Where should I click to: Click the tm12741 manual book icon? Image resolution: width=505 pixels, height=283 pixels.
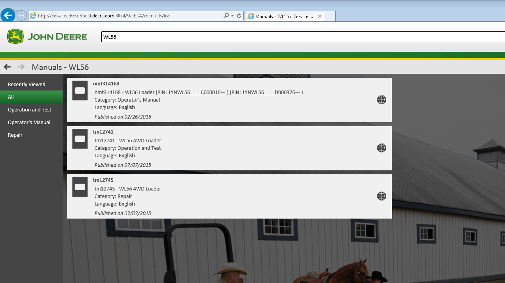(x=80, y=139)
